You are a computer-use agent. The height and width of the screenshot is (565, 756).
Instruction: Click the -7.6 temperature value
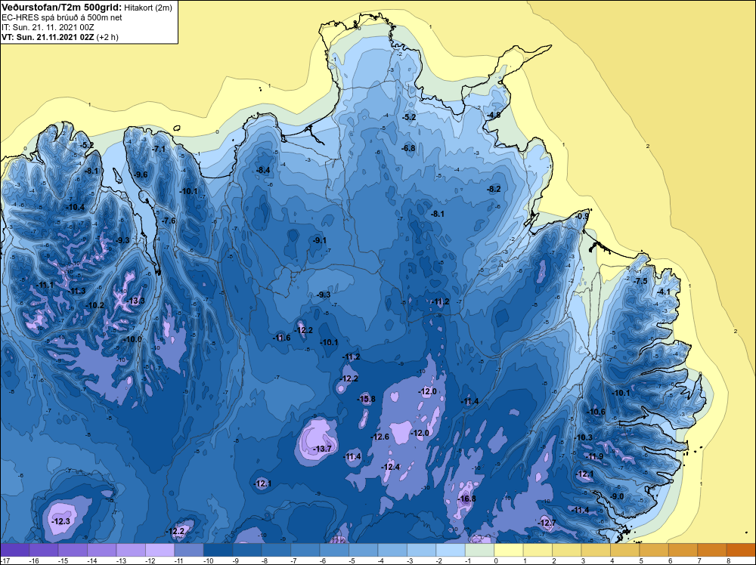pyautogui.click(x=169, y=221)
